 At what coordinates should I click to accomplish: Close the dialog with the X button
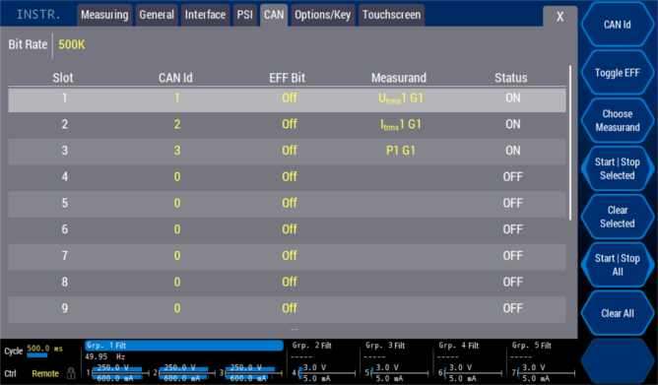click(559, 17)
